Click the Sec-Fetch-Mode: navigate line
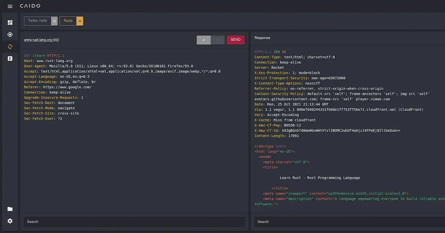Image resolution: width=445 pixels, height=233 pixels. coord(49,108)
